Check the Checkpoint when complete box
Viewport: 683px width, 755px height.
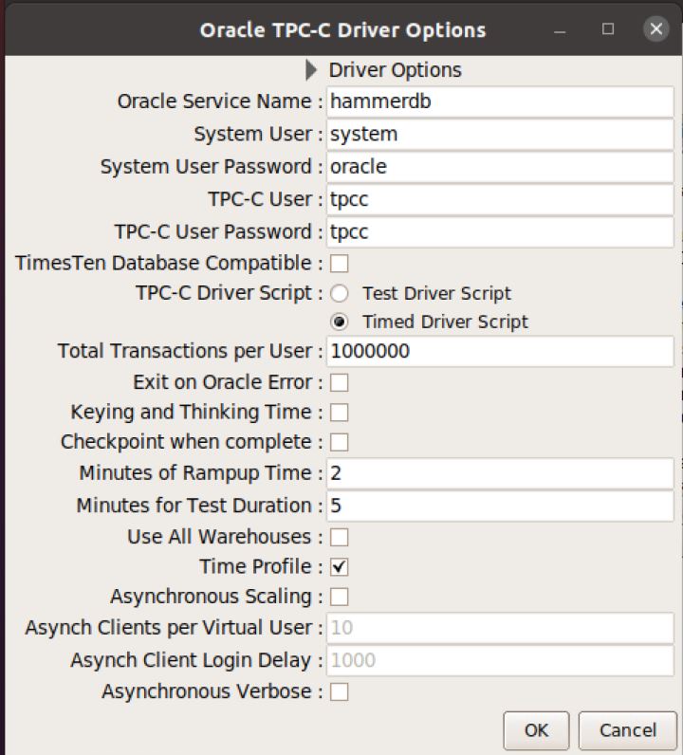(339, 442)
